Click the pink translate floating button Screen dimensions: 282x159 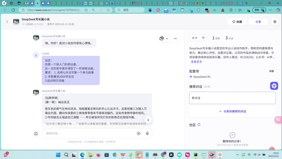[x=278, y=120]
